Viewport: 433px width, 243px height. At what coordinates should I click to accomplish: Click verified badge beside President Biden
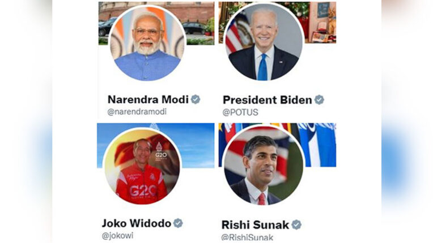(319, 99)
